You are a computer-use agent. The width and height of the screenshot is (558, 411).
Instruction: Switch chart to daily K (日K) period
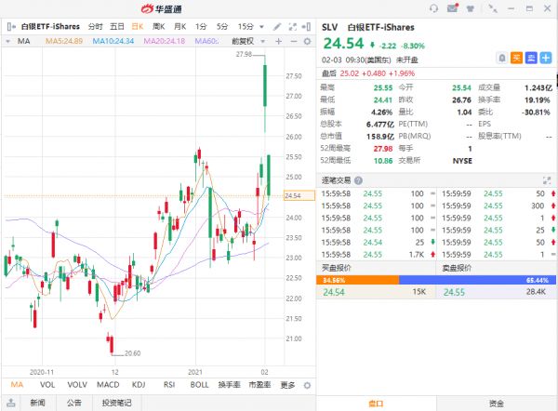(137, 27)
